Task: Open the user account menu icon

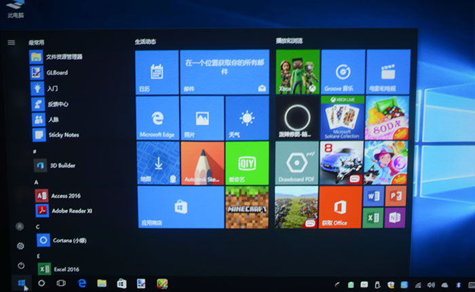Action: point(20,226)
